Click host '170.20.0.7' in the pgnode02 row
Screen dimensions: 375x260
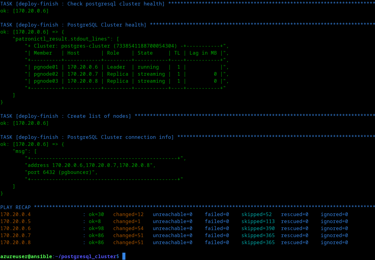(83, 74)
